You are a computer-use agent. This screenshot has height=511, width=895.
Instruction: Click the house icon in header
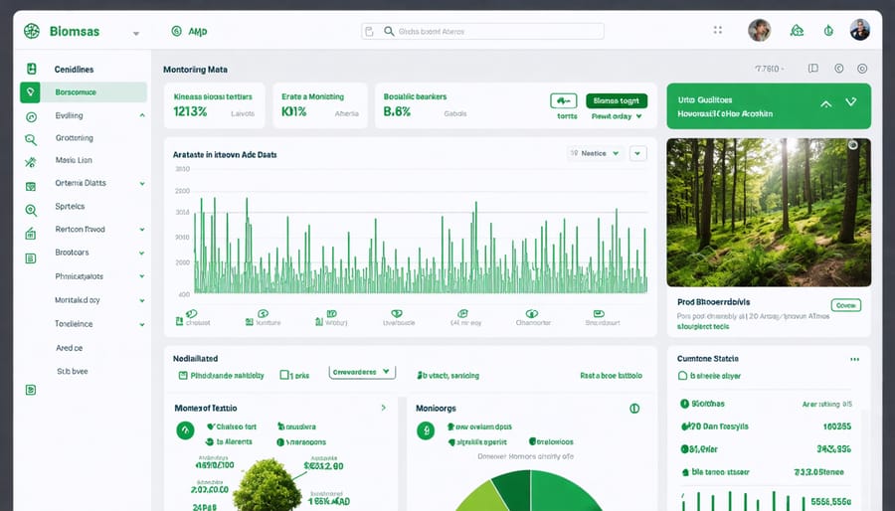(797, 30)
